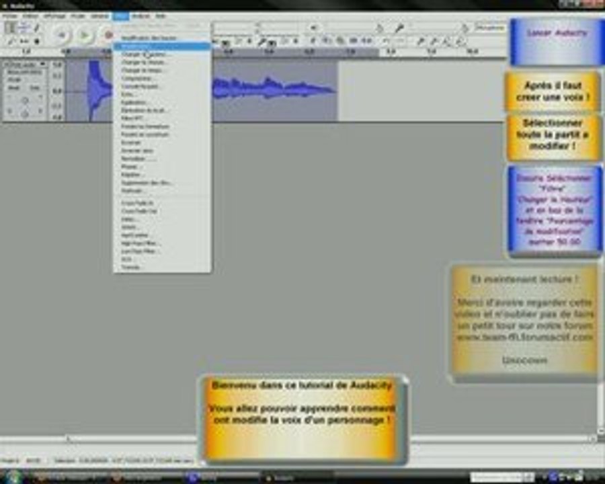Toggle the Solo button on the track
This screenshot has width=605, height=484.
coord(35,88)
